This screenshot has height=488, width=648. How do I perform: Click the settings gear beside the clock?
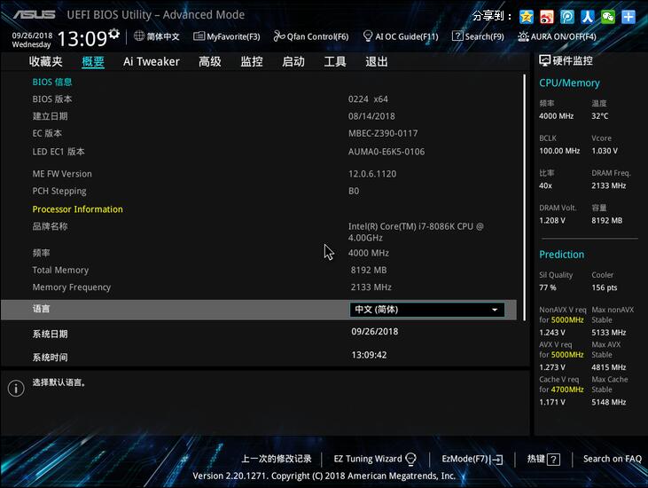coord(114,34)
